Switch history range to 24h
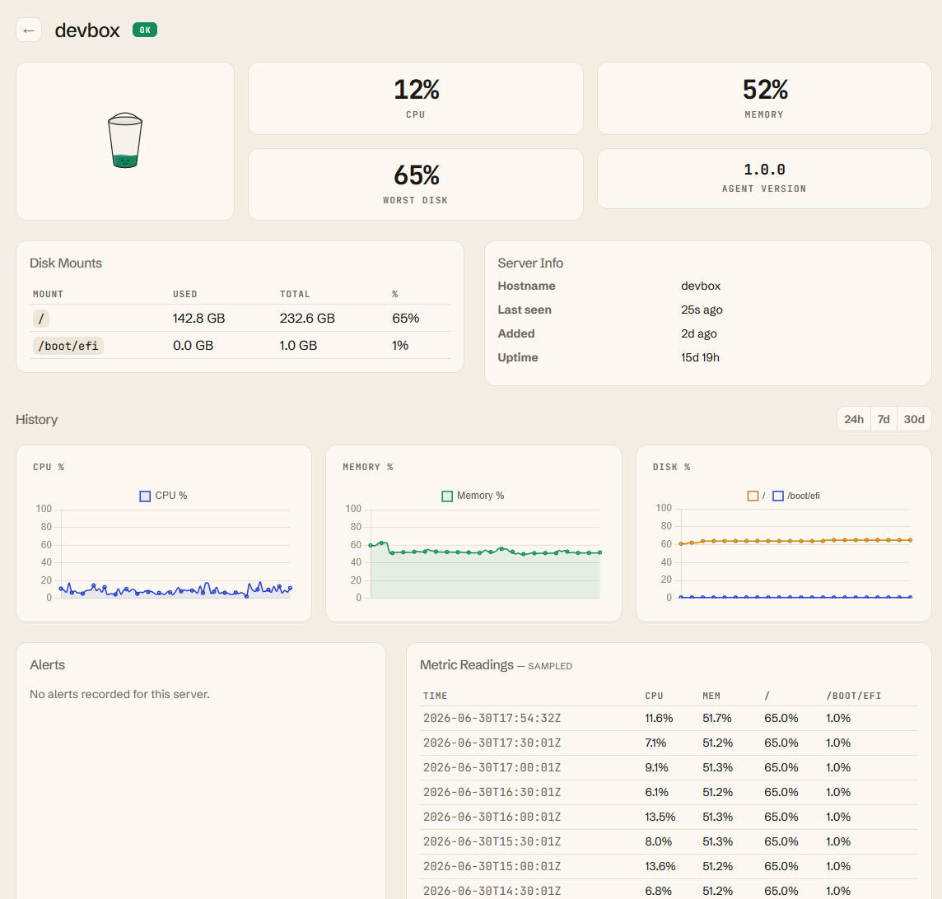 point(854,419)
